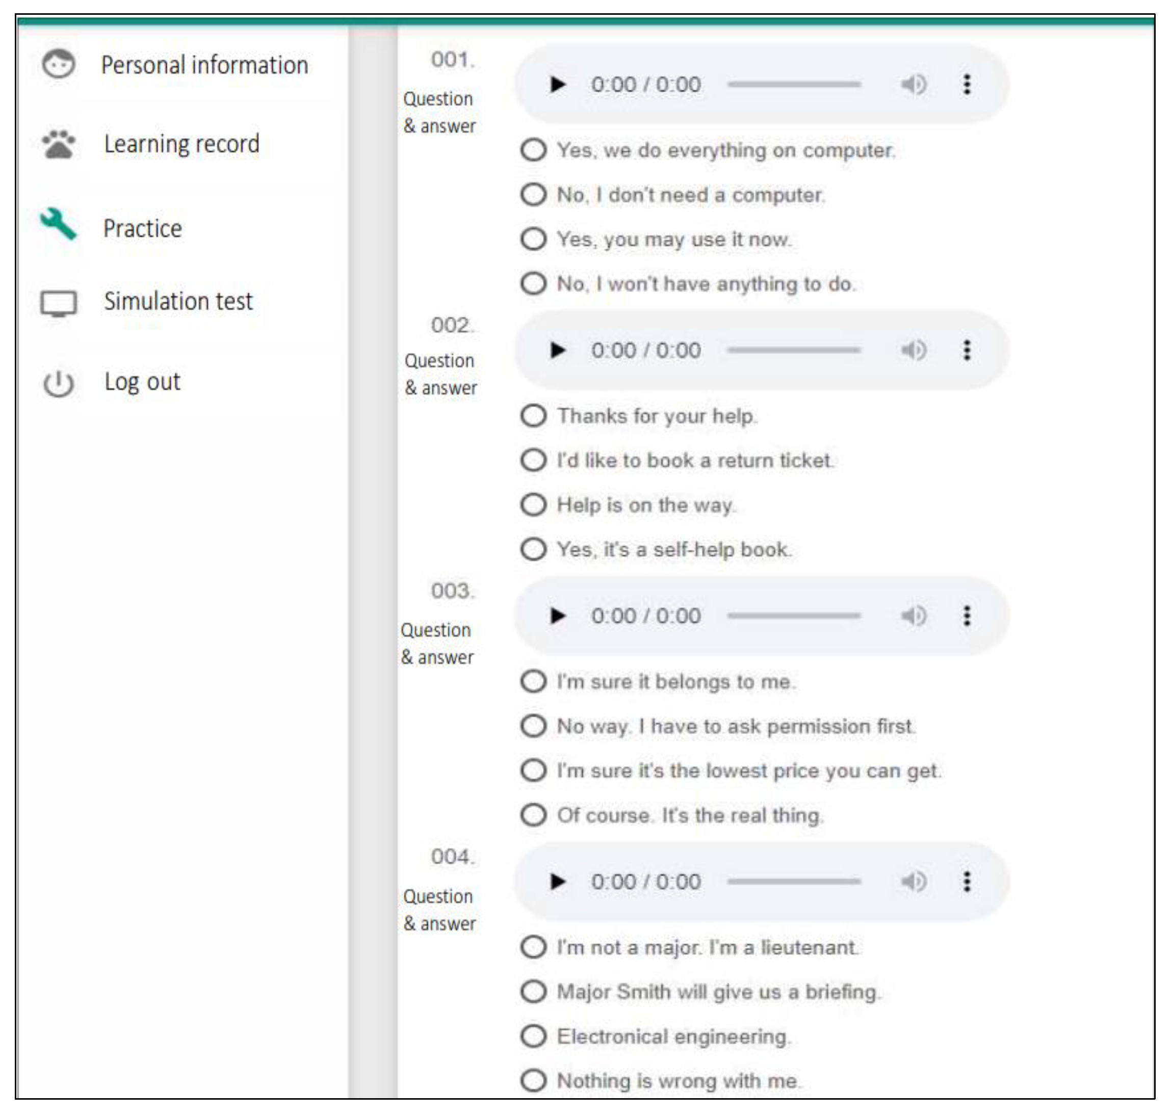Open three-dot menu on question 001 audio
The height and width of the screenshot is (1116, 1172).
[967, 85]
